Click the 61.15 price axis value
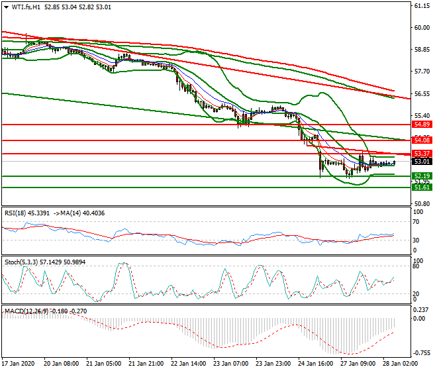 coord(422,6)
